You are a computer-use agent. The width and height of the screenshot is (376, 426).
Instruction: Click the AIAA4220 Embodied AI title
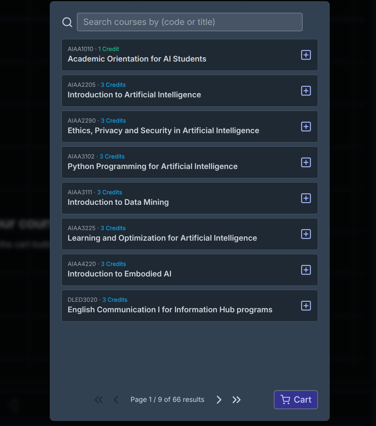(119, 274)
